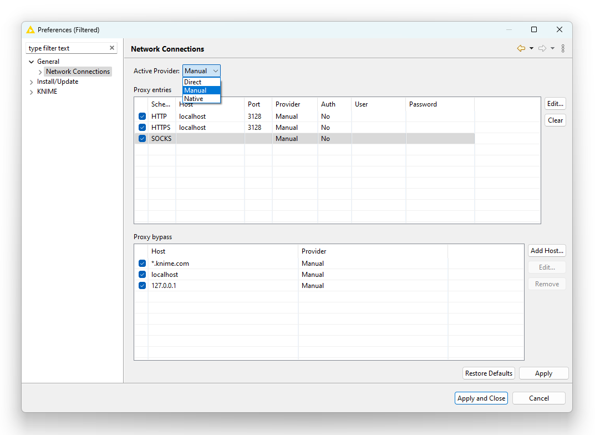Viewport: 595px width, 435px height.
Task: Click the User column header
Action: tap(379, 104)
